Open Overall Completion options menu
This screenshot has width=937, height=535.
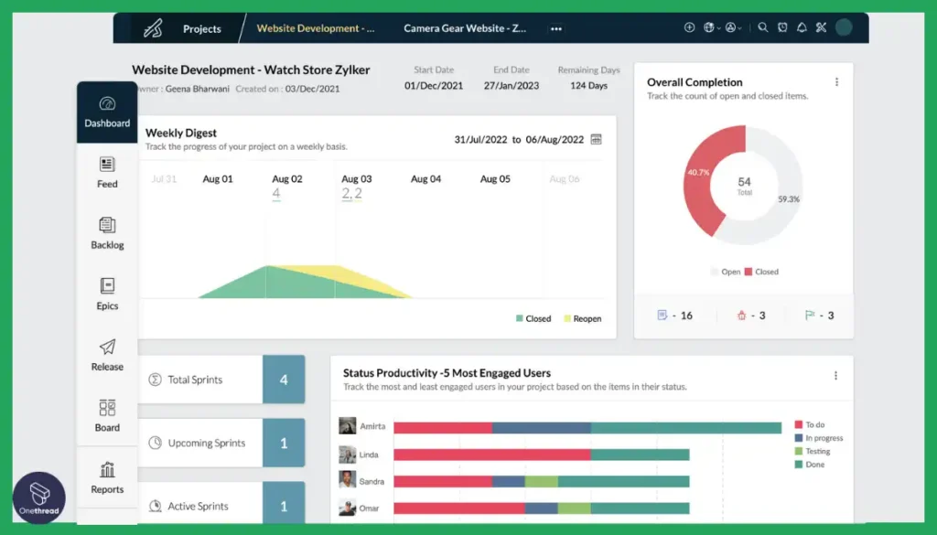pos(836,81)
